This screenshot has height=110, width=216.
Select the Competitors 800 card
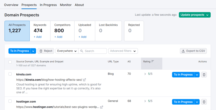coord(63,31)
